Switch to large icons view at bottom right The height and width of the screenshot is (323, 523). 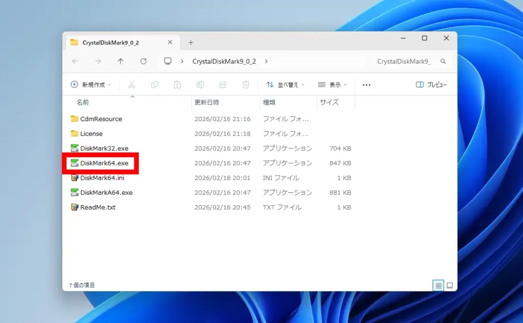click(x=450, y=285)
